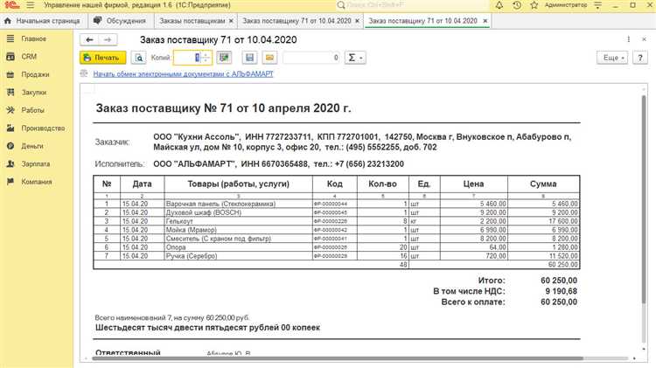Close the middle Заказ поставщику 71 tab
Screen dimensions: 656x368
357,20
